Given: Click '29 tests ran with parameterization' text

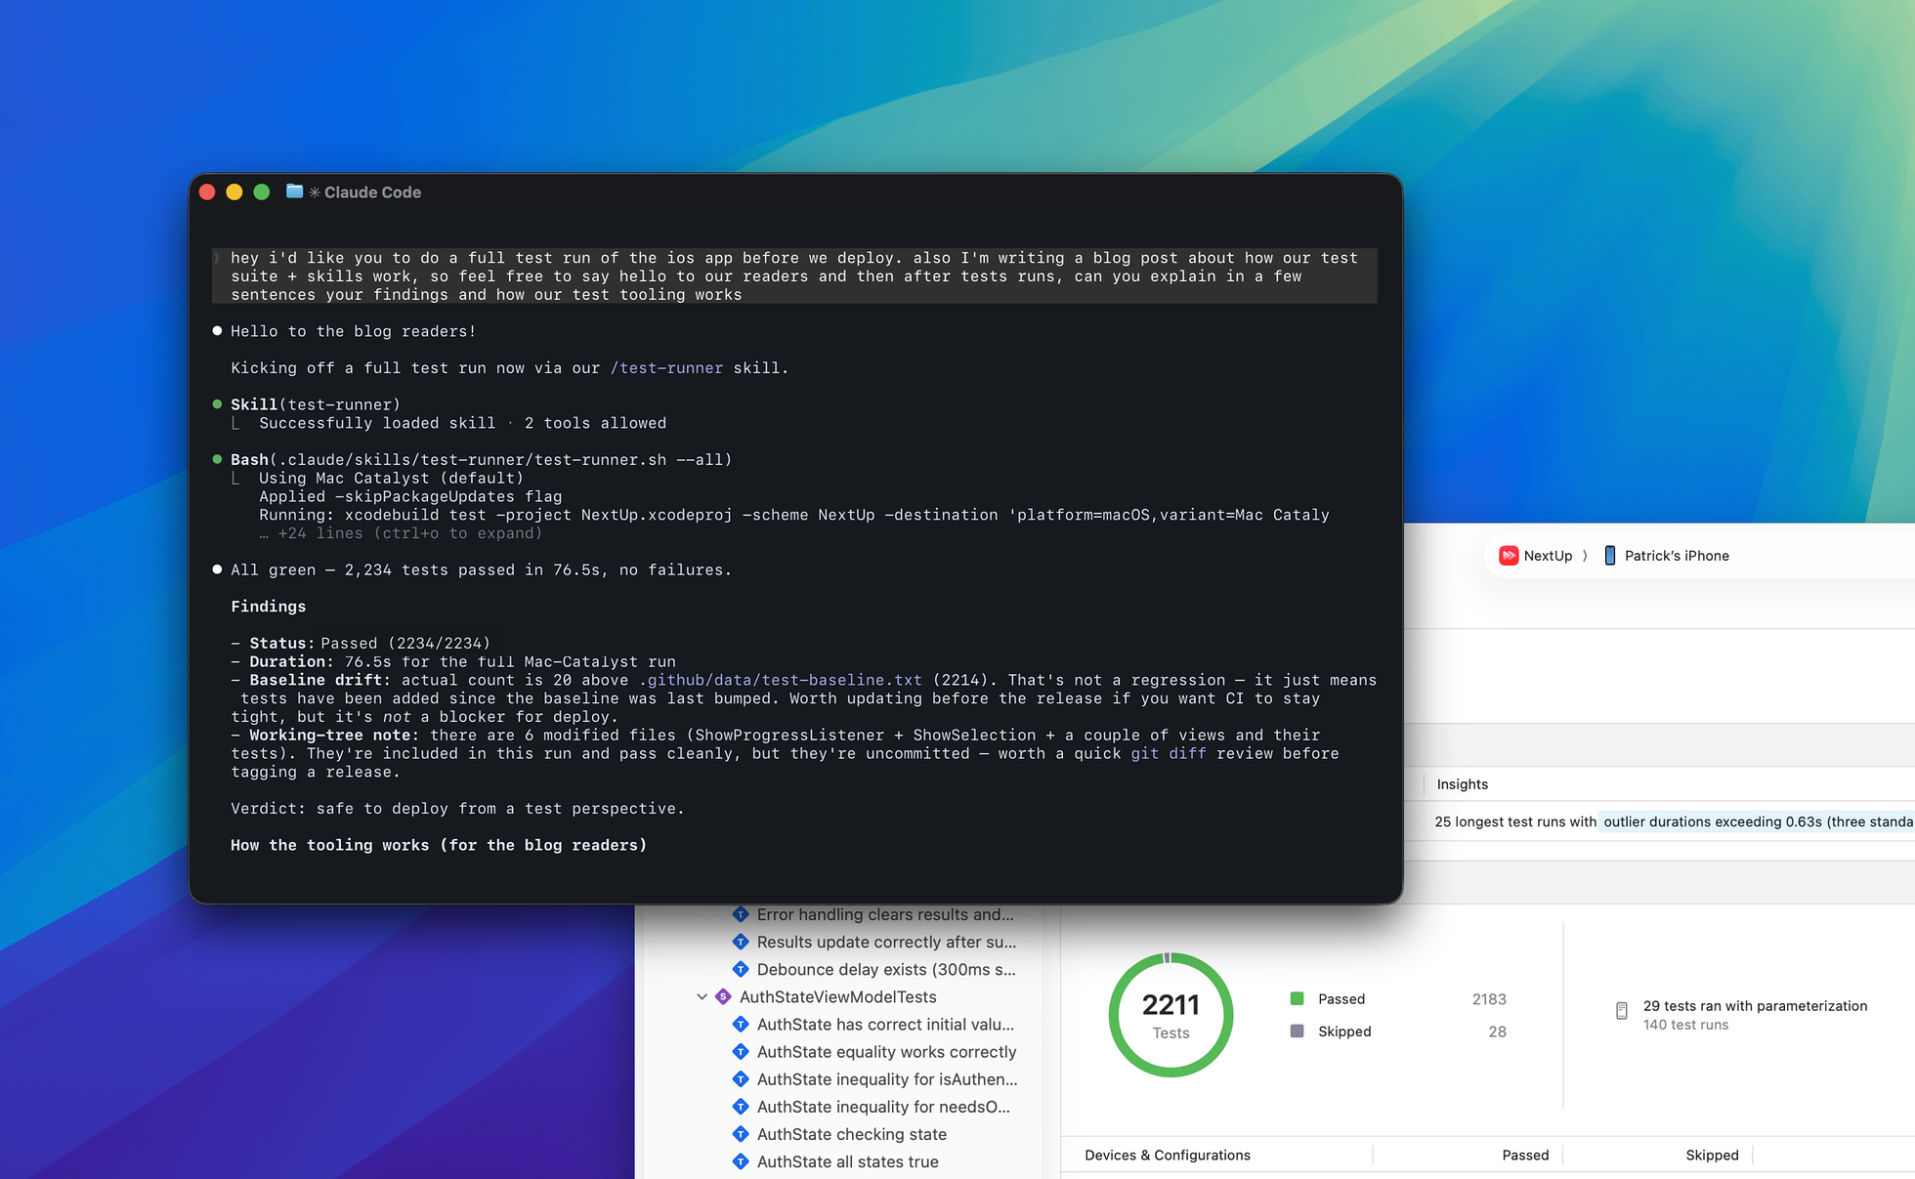Looking at the screenshot, I should tap(1755, 1005).
